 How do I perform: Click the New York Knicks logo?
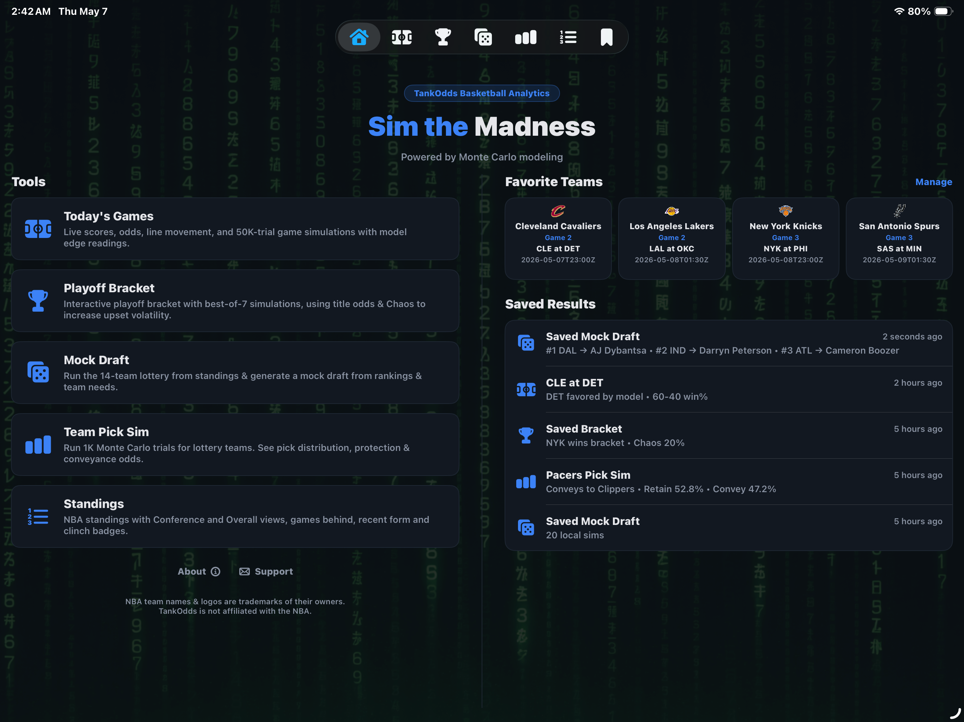click(785, 211)
